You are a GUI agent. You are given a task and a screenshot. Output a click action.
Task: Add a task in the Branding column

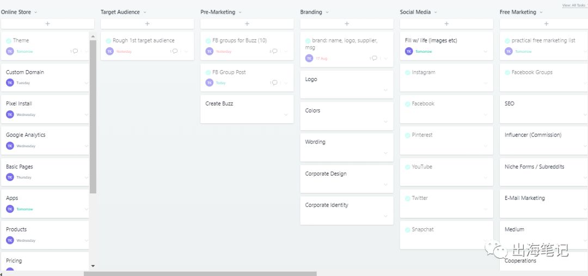[x=346, y=24]
